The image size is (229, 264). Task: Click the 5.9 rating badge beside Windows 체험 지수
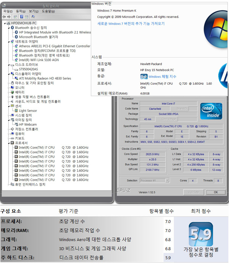coord(144,77)
